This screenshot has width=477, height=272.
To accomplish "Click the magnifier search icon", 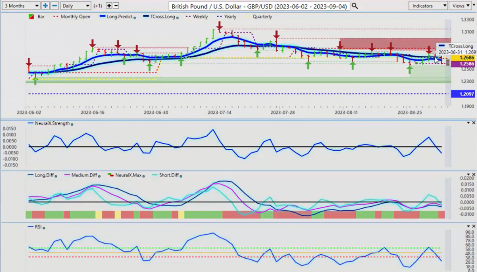I will [354, 6].
